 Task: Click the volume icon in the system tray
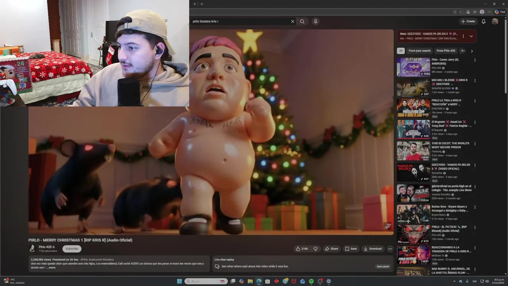488,281
